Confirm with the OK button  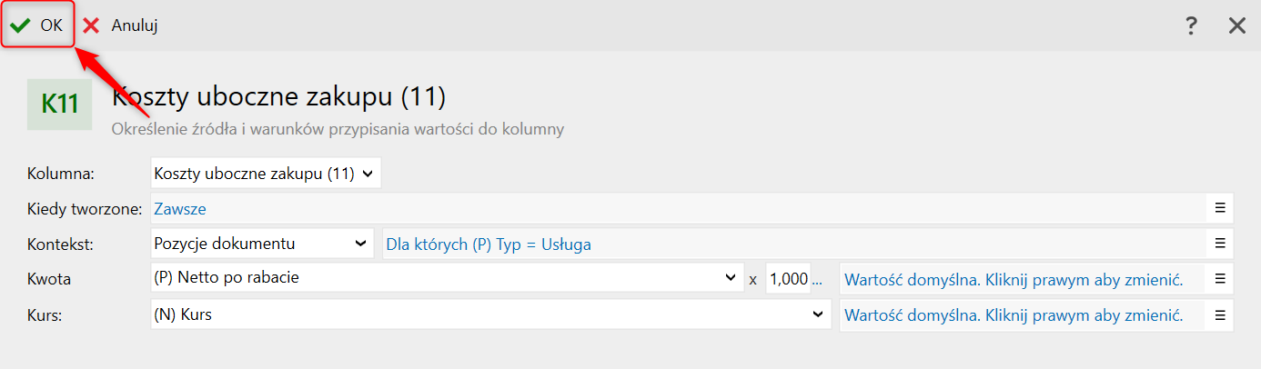pyautogui.click(x=37, y=25)
